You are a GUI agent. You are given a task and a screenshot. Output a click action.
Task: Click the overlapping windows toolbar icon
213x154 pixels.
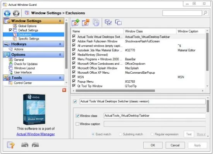(x=119, y=22)
